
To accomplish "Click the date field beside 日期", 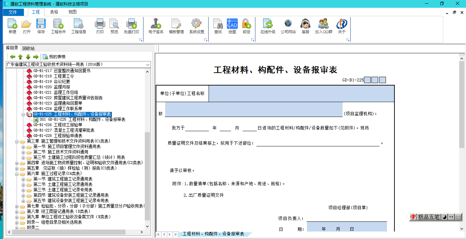I will [x=347, y=227].
